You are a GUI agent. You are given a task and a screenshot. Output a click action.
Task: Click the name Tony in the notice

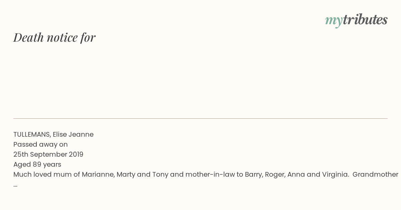[x=160, y=175]
